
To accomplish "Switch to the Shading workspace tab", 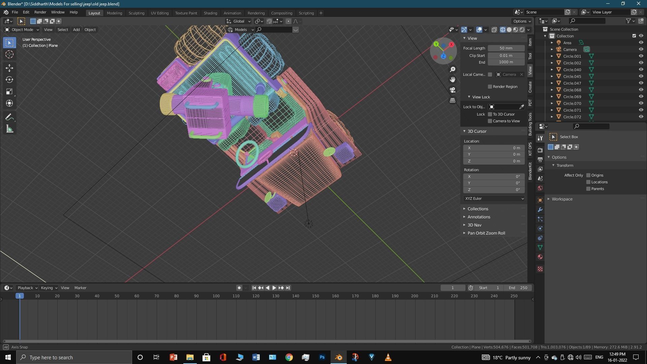I will (210, 13).
